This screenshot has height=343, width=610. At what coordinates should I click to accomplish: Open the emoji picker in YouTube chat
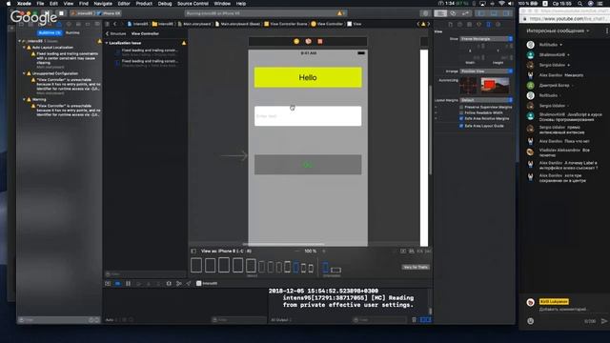pyautogui.click(x=530, y=321)
